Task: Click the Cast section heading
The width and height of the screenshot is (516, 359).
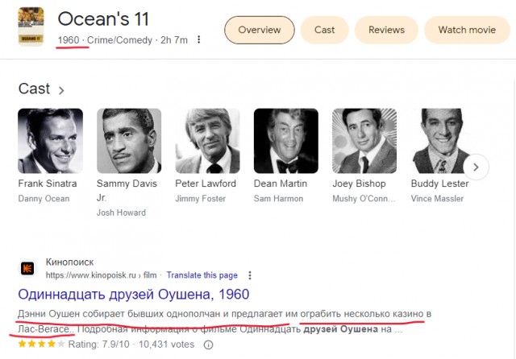Action: coord(34,89)
